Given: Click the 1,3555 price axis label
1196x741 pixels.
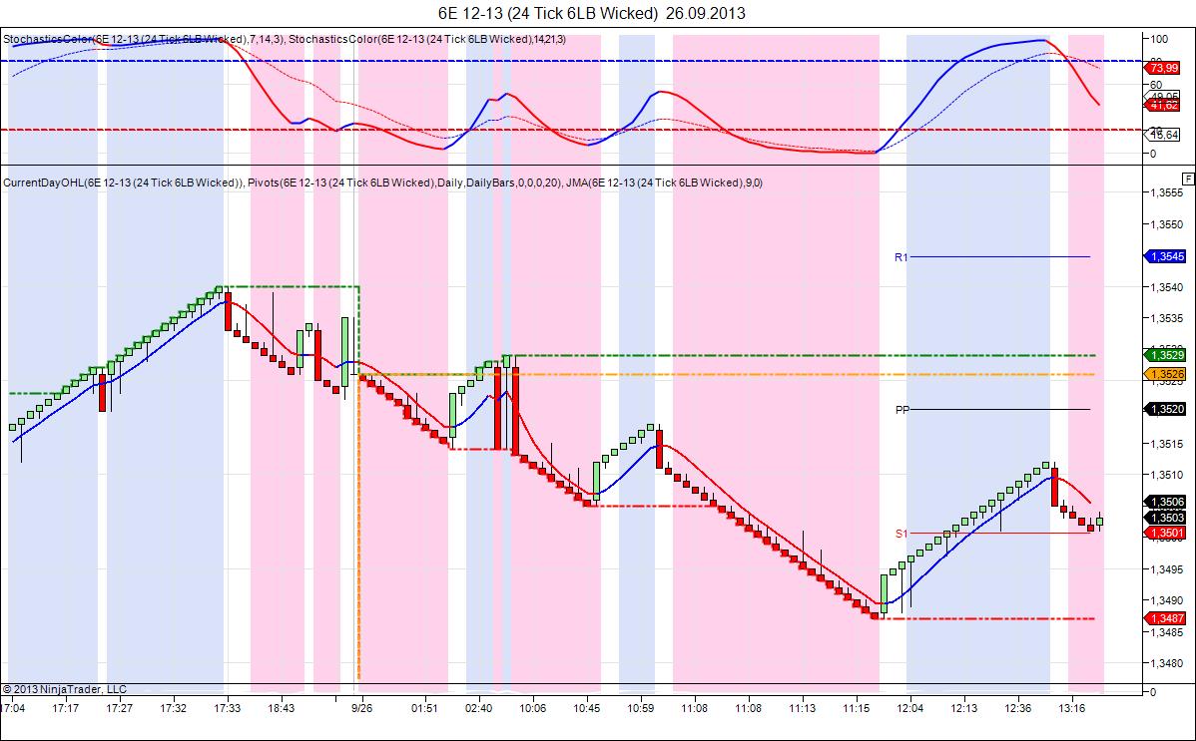Looking at the screenshot, I should [x=1167, y=192].
